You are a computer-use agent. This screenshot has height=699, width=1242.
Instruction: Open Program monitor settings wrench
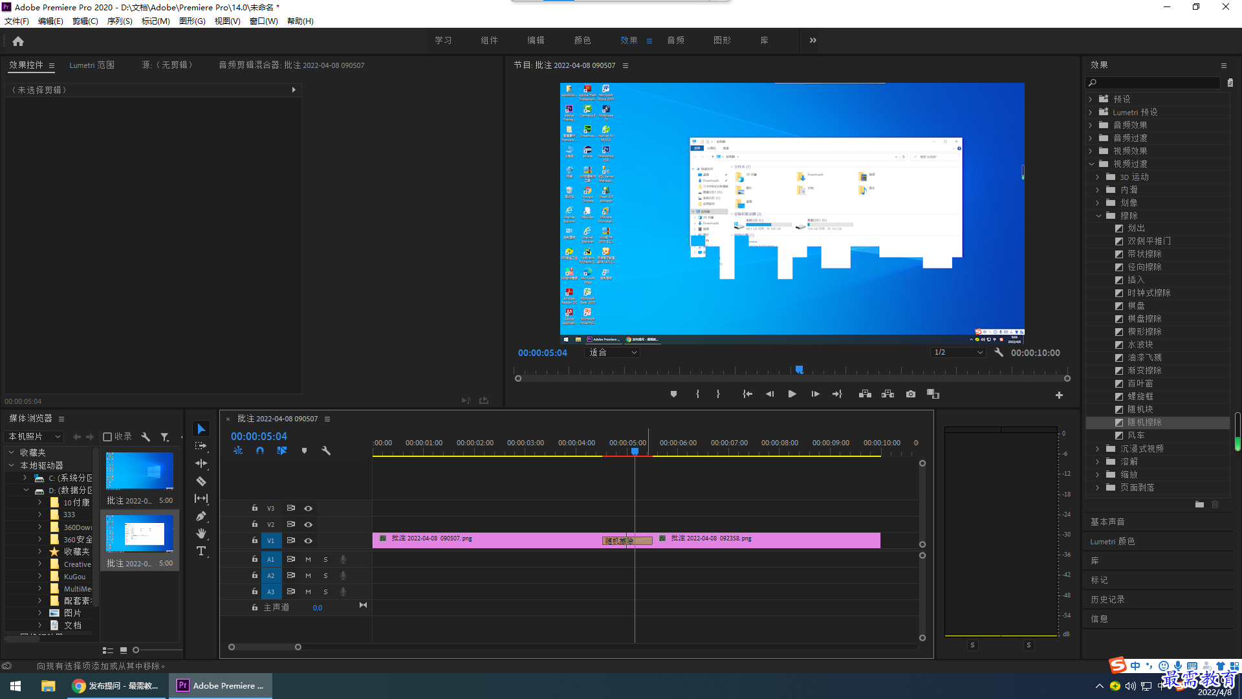point(999,353)
